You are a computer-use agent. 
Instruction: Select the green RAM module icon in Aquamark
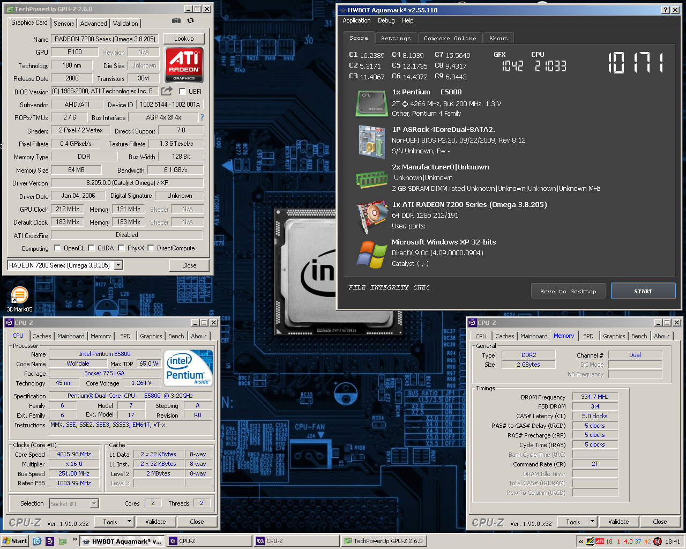[x=371, y=180]
